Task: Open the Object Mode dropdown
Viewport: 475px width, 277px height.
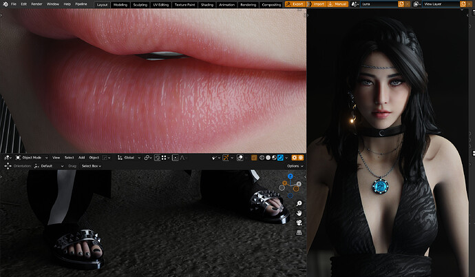Action: click(32, 158)
